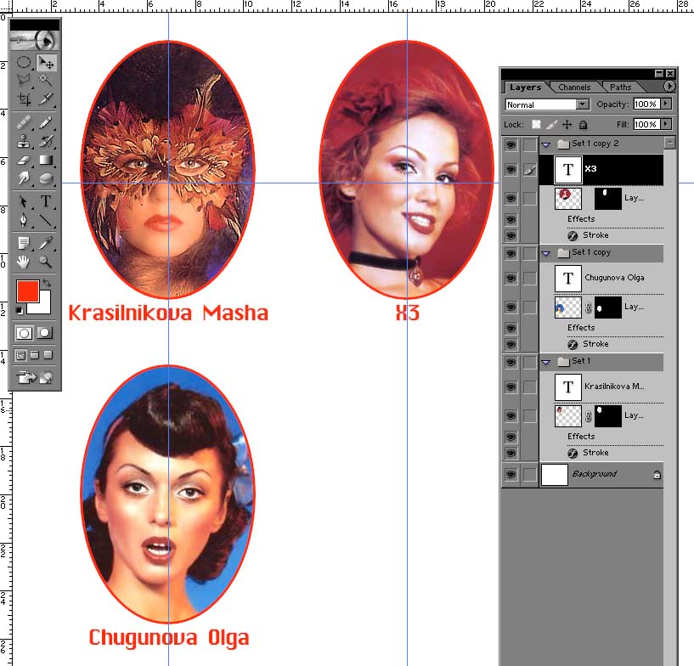Toggle visibility of the Set 1 folder
Viewport: 694px width, 666px height.
511,362
